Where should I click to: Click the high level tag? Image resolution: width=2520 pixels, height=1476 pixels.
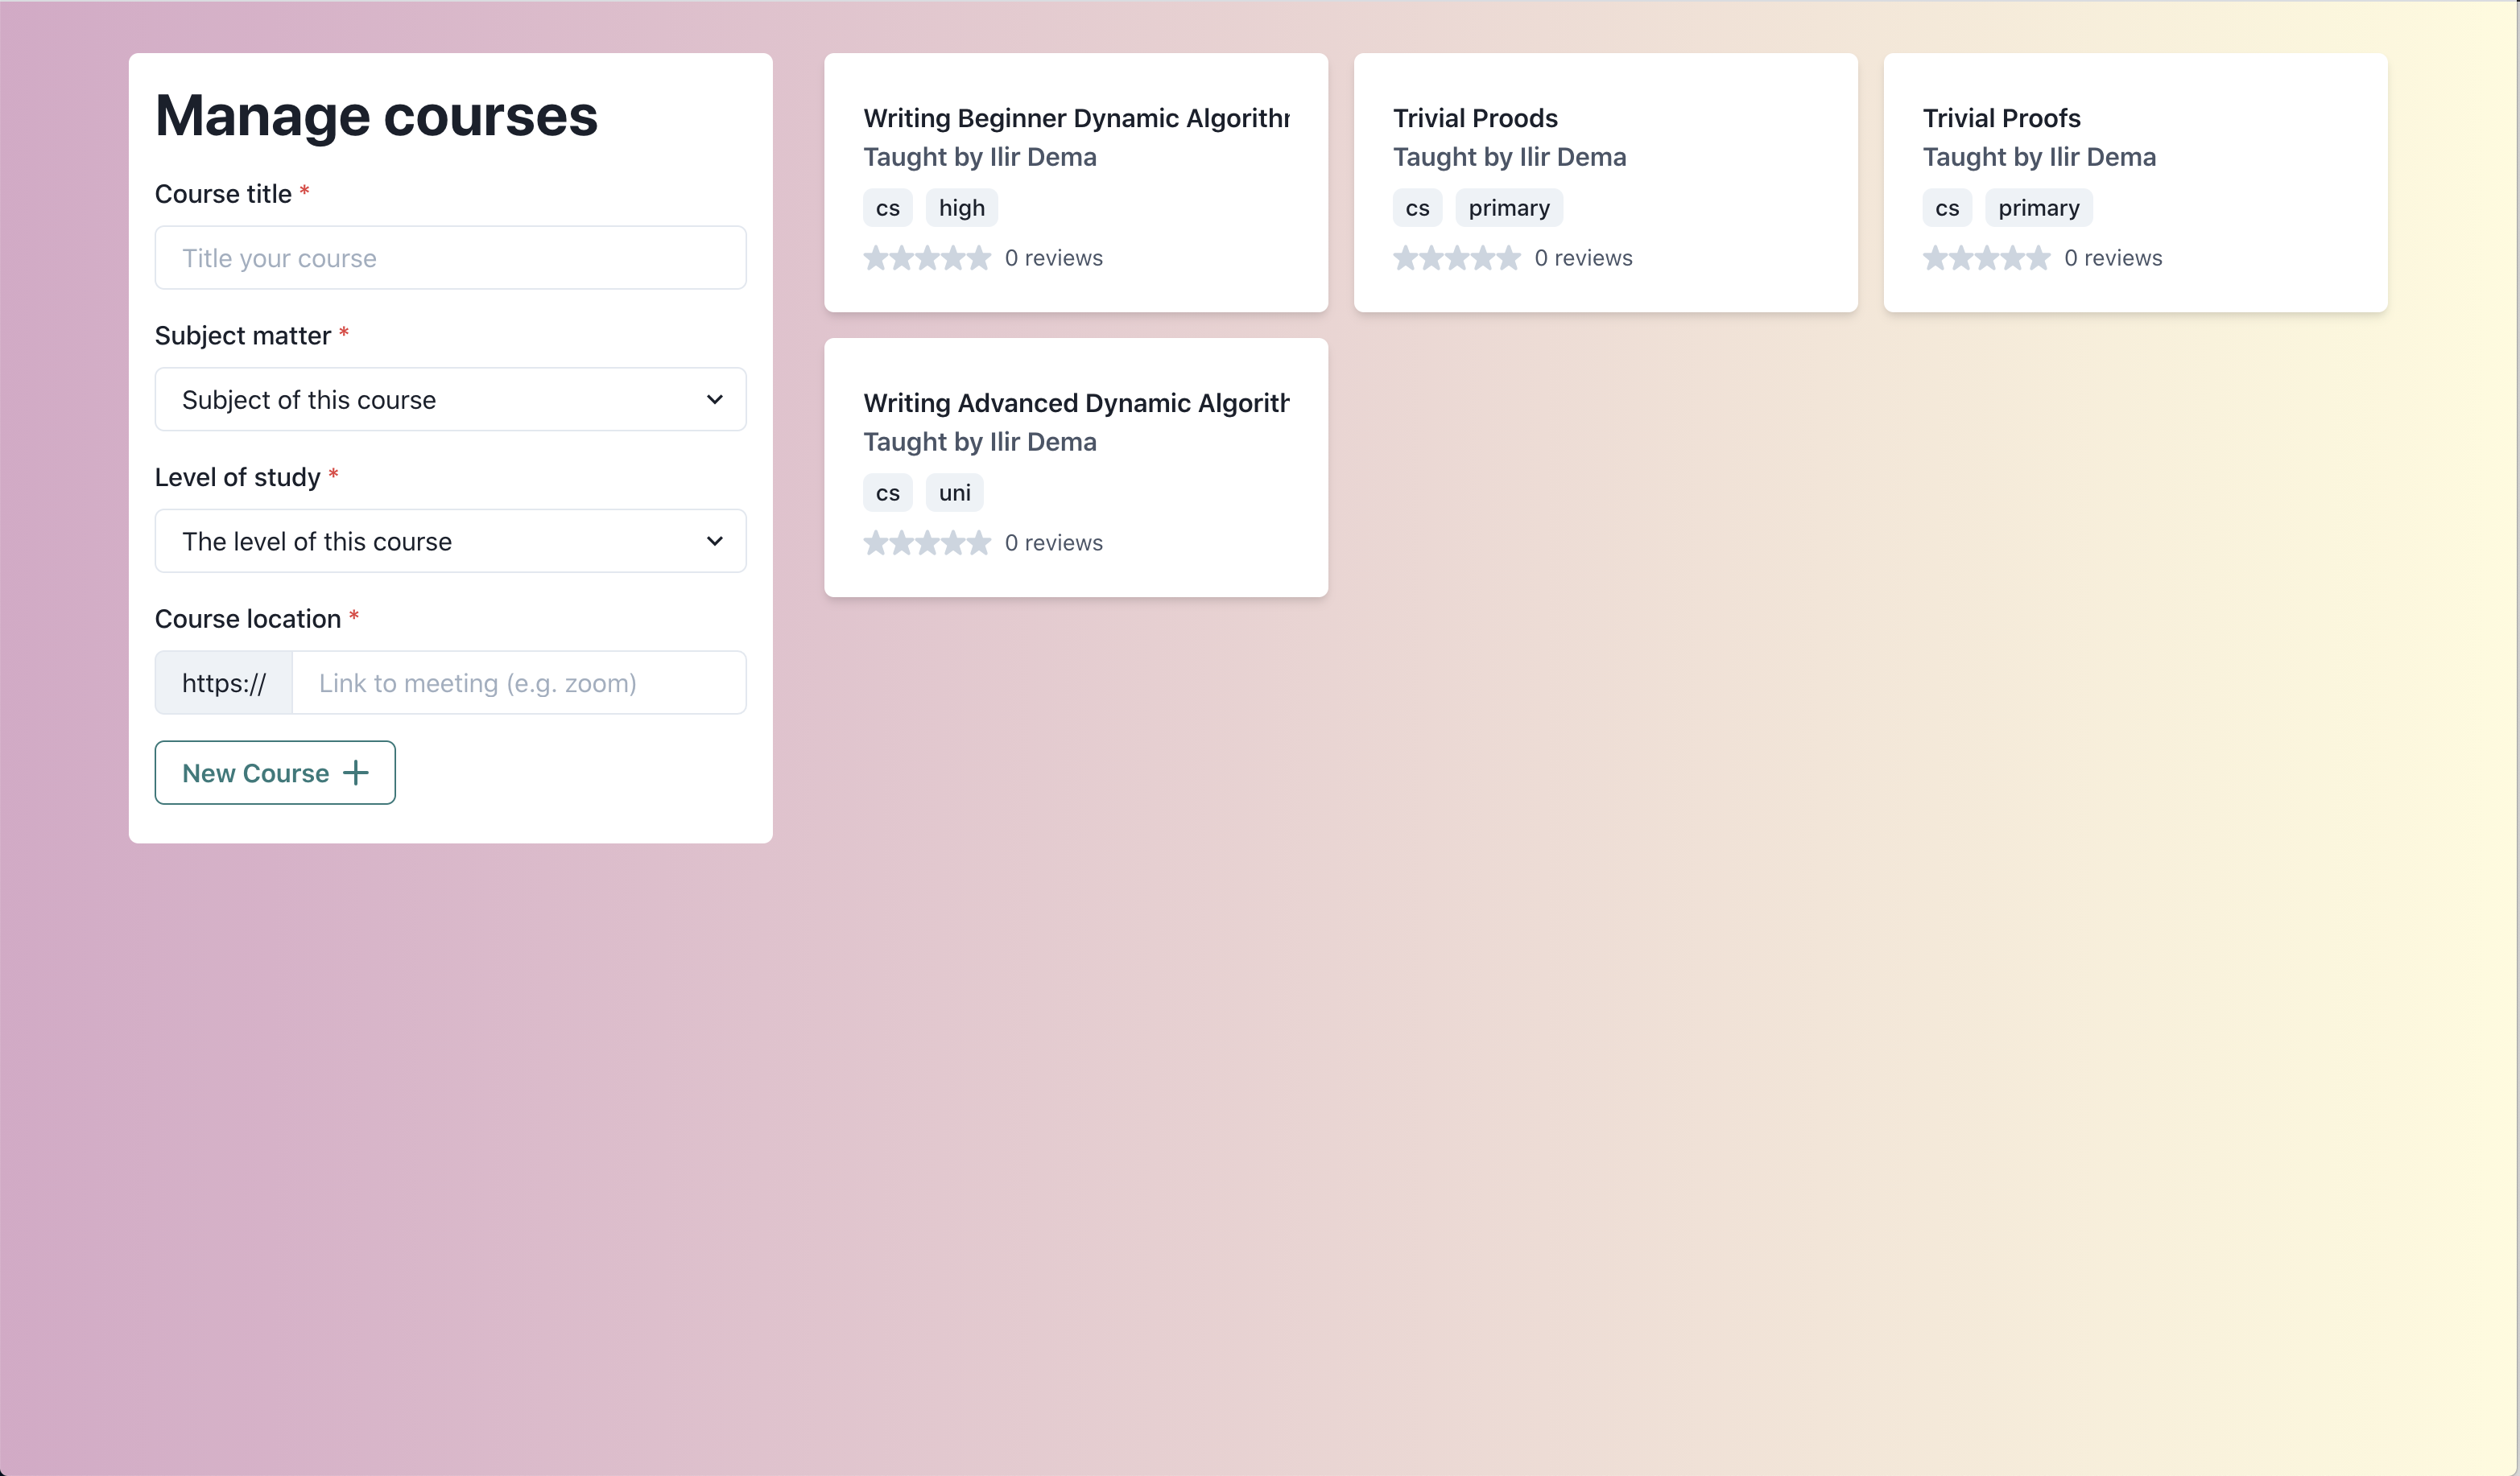pos(961,208)
